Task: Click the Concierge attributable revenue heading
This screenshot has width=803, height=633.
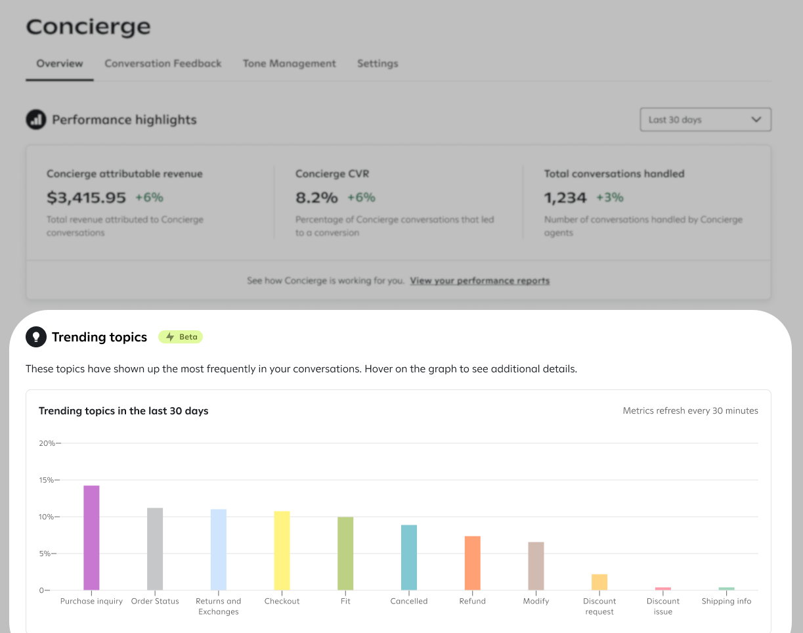Action: click(125, 174)
